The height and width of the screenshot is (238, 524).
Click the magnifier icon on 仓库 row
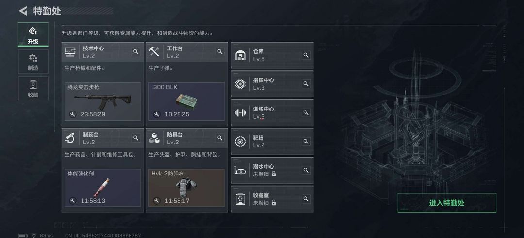pyautogui.click(x=306, y=55)
